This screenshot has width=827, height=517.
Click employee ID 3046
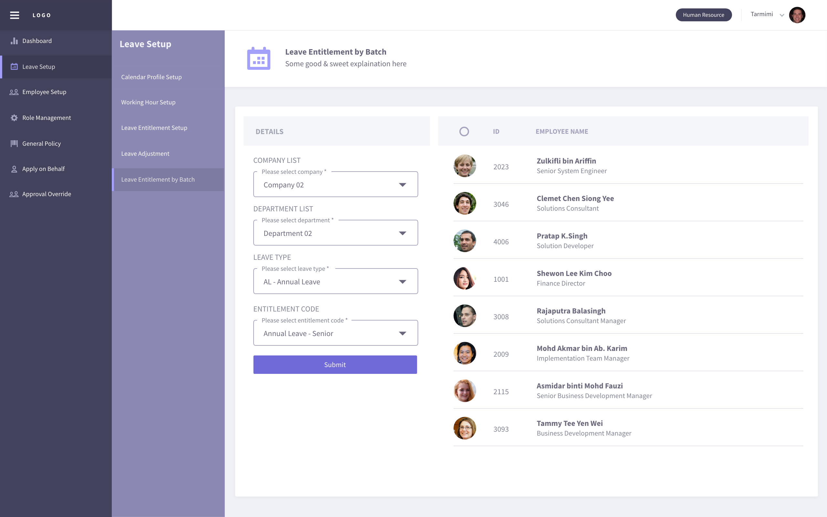coord(501,205)
